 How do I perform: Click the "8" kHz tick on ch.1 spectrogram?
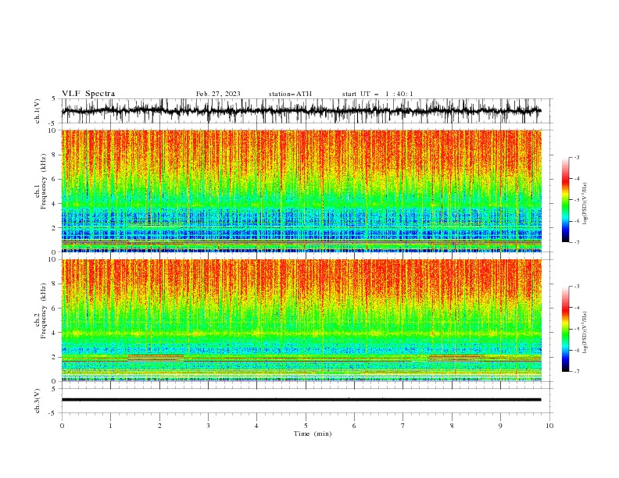tap(55, 155)
